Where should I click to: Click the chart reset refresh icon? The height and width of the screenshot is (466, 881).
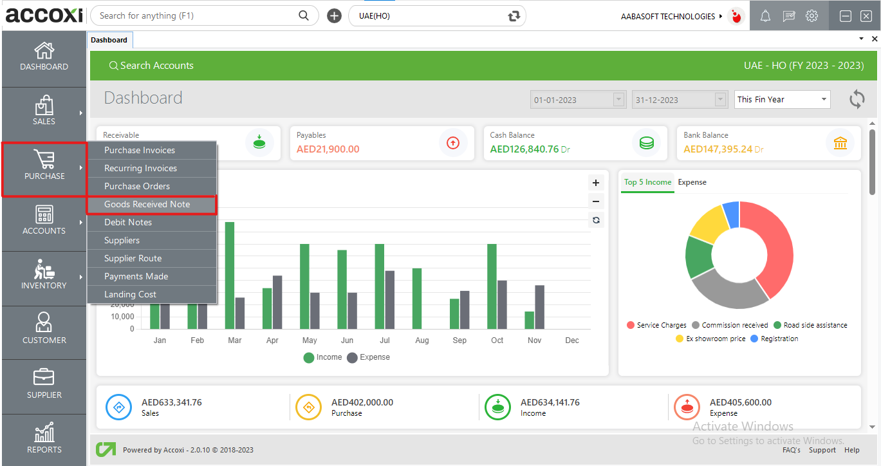(596, 220)
